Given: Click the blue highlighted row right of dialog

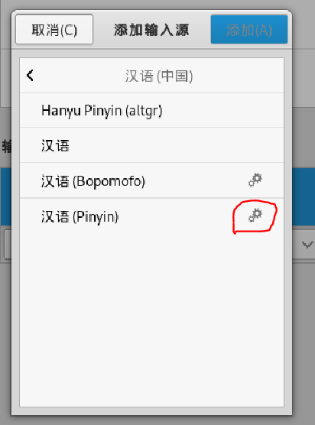Looking at the screenshot, I should pyautogui.click(x=304, y=197).
